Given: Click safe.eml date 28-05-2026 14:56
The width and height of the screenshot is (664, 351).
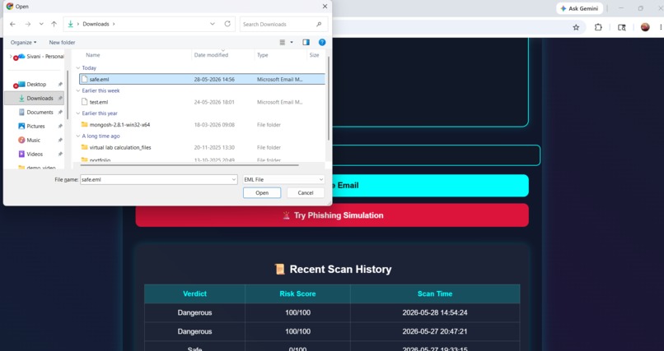Looking at the screenshot, I should [214, 80].
